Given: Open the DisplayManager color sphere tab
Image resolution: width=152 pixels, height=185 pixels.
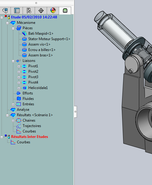Looking at the screenshot, I should click(x=53, y=11).
